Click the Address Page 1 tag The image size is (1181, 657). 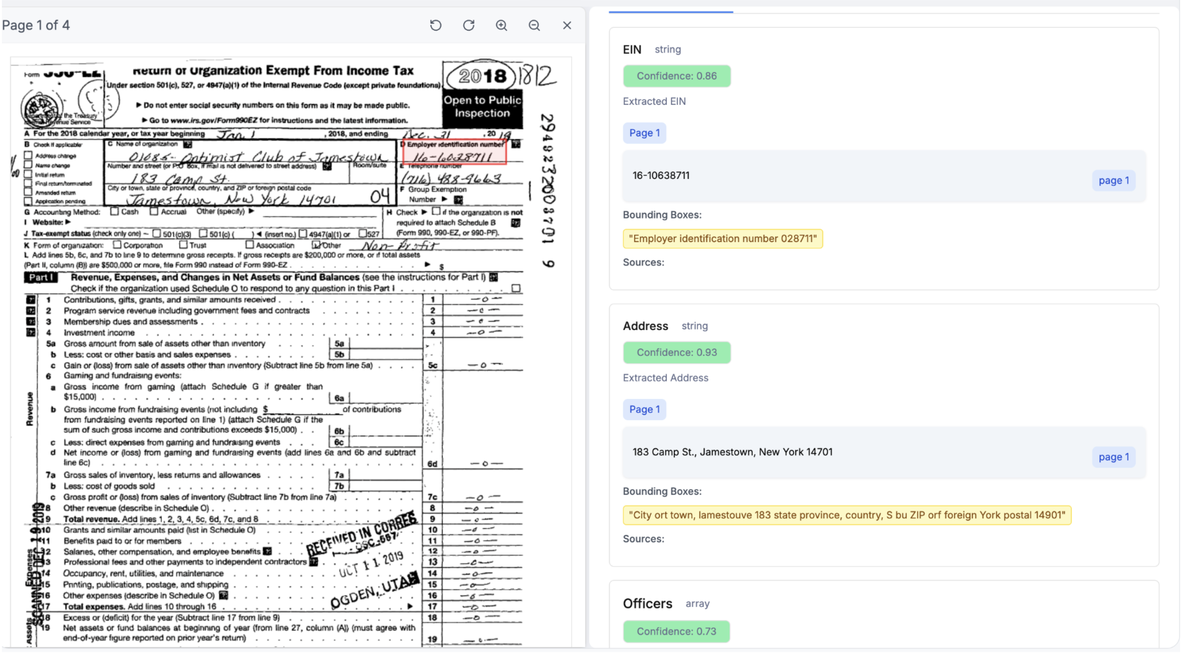(x=644, y=410)
